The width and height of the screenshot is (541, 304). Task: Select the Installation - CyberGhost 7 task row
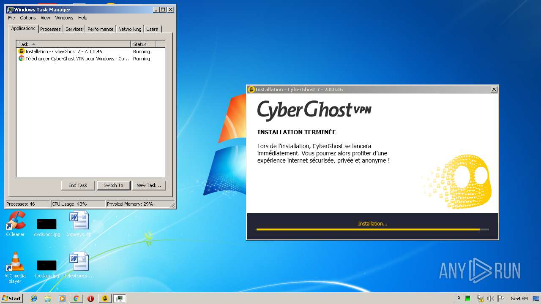click(91, 52)
